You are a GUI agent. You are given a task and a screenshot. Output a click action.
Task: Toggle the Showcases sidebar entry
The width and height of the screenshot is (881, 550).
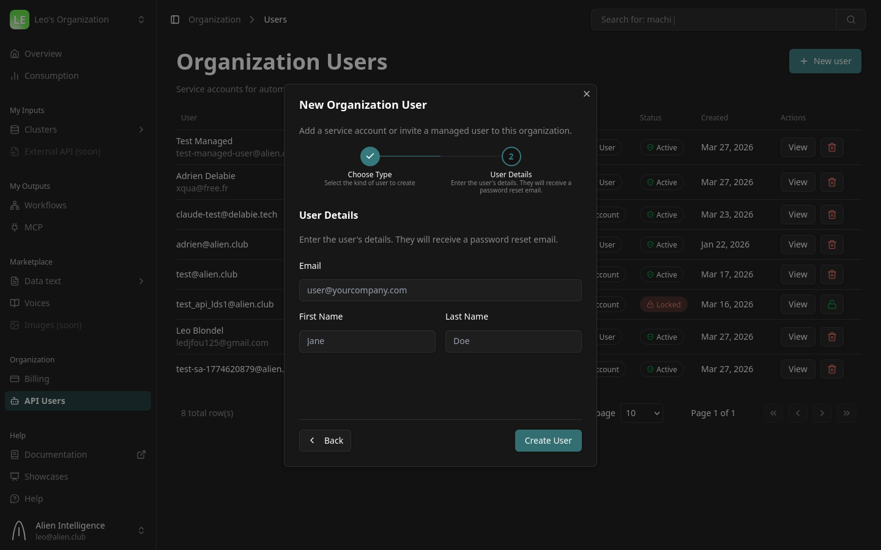(x=46, y=476)
